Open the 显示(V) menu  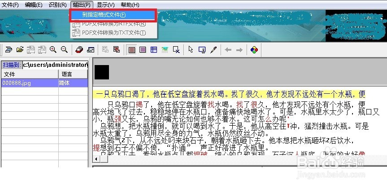coord(106,4)
